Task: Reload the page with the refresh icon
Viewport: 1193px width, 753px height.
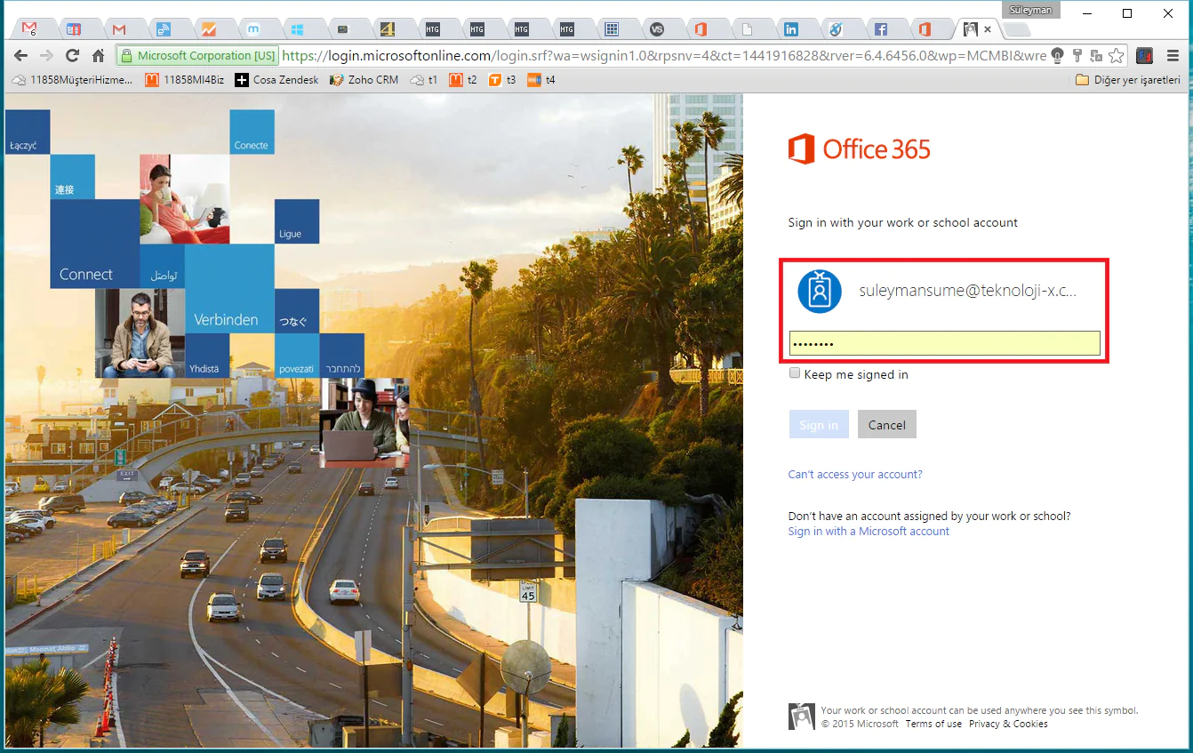Action: (x=72, y=54)
